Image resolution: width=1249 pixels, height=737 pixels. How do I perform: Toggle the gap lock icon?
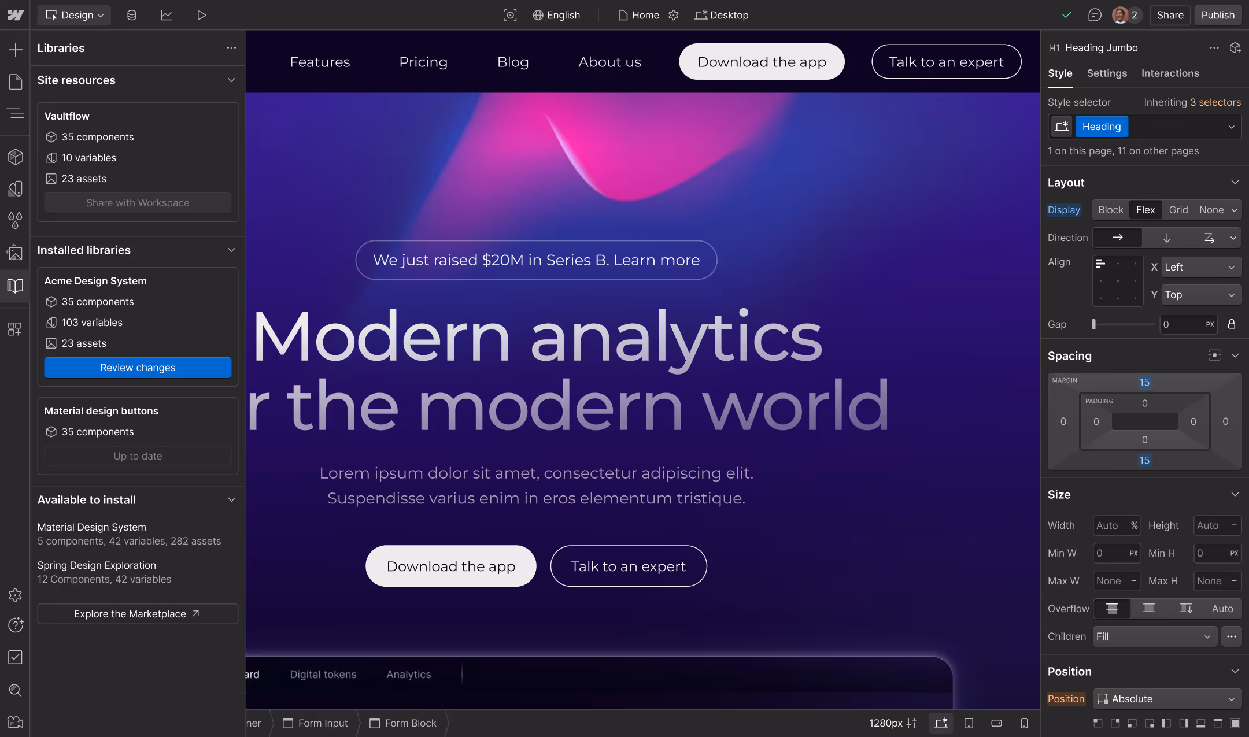click(x=1232, y=324)
